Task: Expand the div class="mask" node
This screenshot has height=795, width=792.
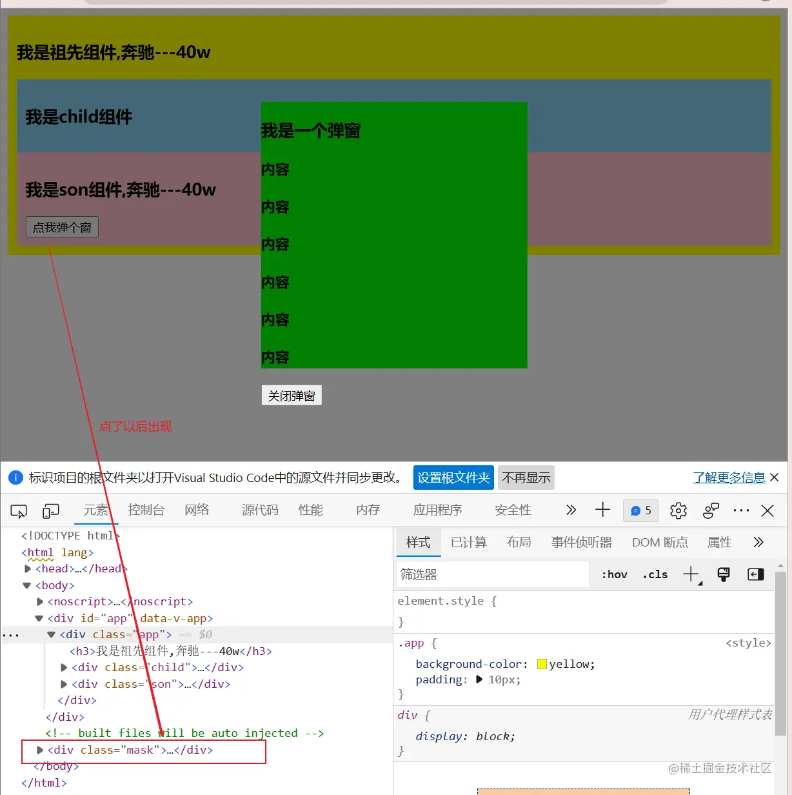Action: (40, 750)
